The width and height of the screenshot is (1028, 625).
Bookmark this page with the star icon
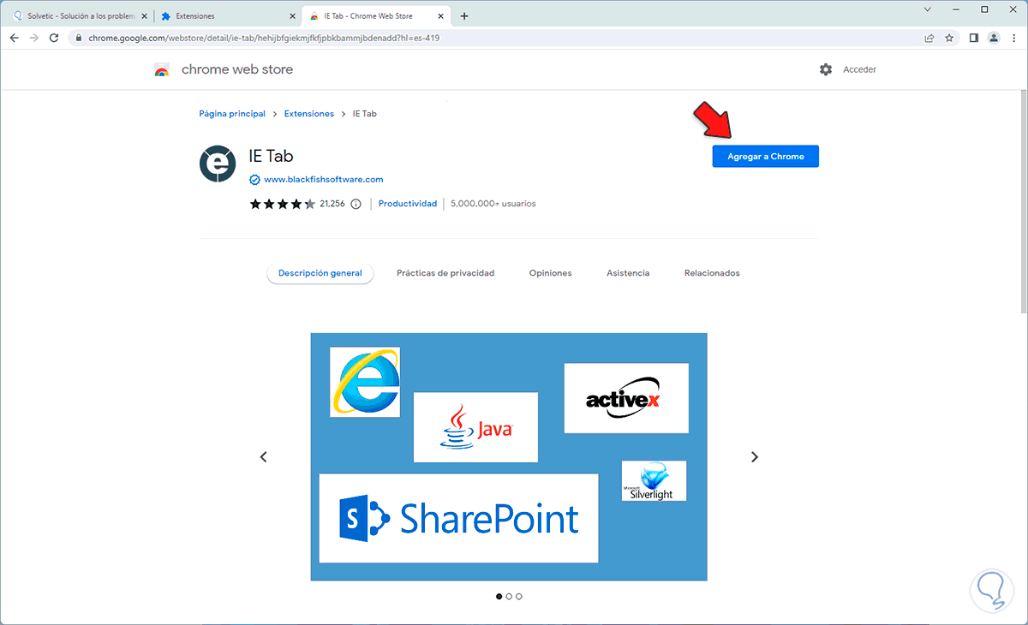949,38
